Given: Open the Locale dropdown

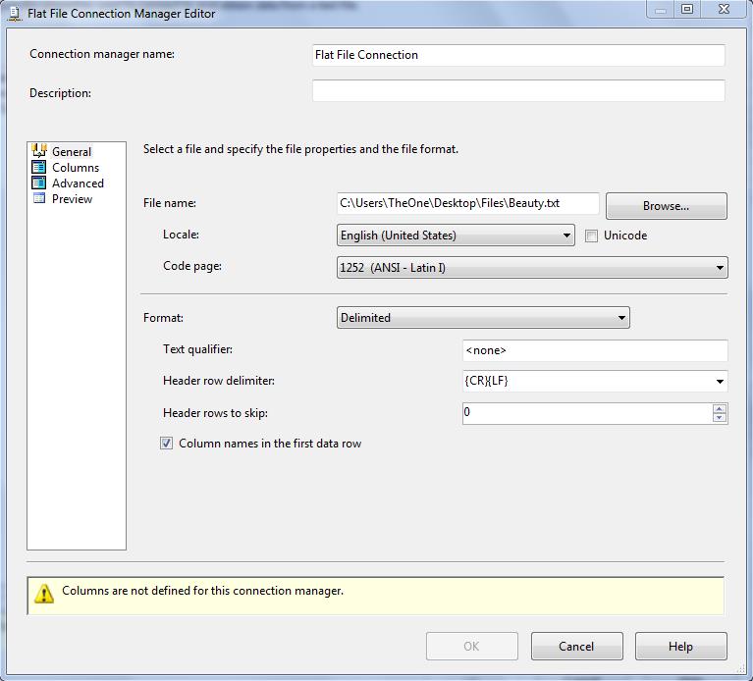Looking at the screenshot, I should (x=567, y=236).
